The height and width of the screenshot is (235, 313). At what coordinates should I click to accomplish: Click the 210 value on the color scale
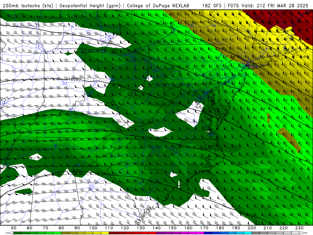(x=268, y=228)
